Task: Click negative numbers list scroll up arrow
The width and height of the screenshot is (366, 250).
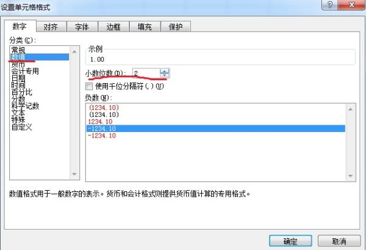Action: tap(350, 109)
